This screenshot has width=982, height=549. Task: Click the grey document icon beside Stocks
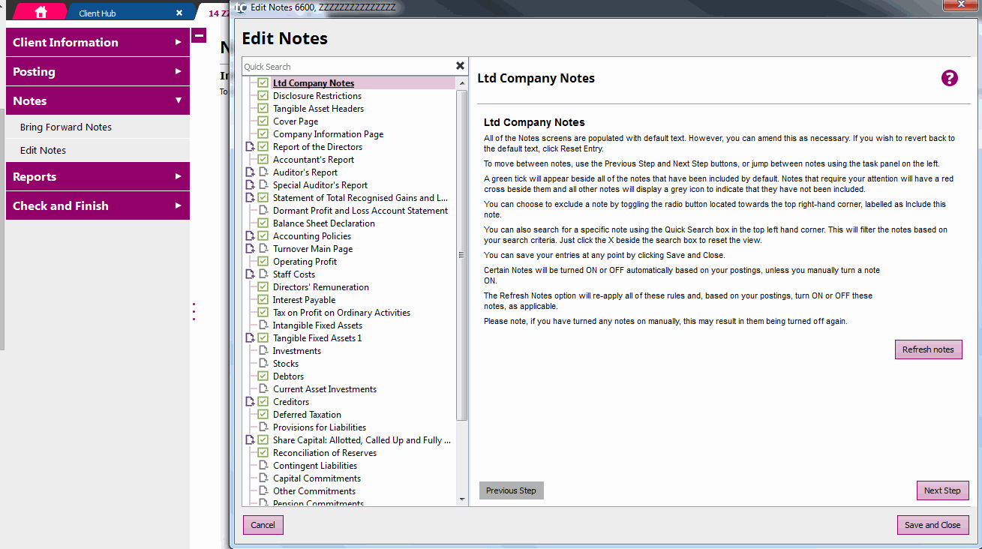pyautogui.click(x=263, y=364)
